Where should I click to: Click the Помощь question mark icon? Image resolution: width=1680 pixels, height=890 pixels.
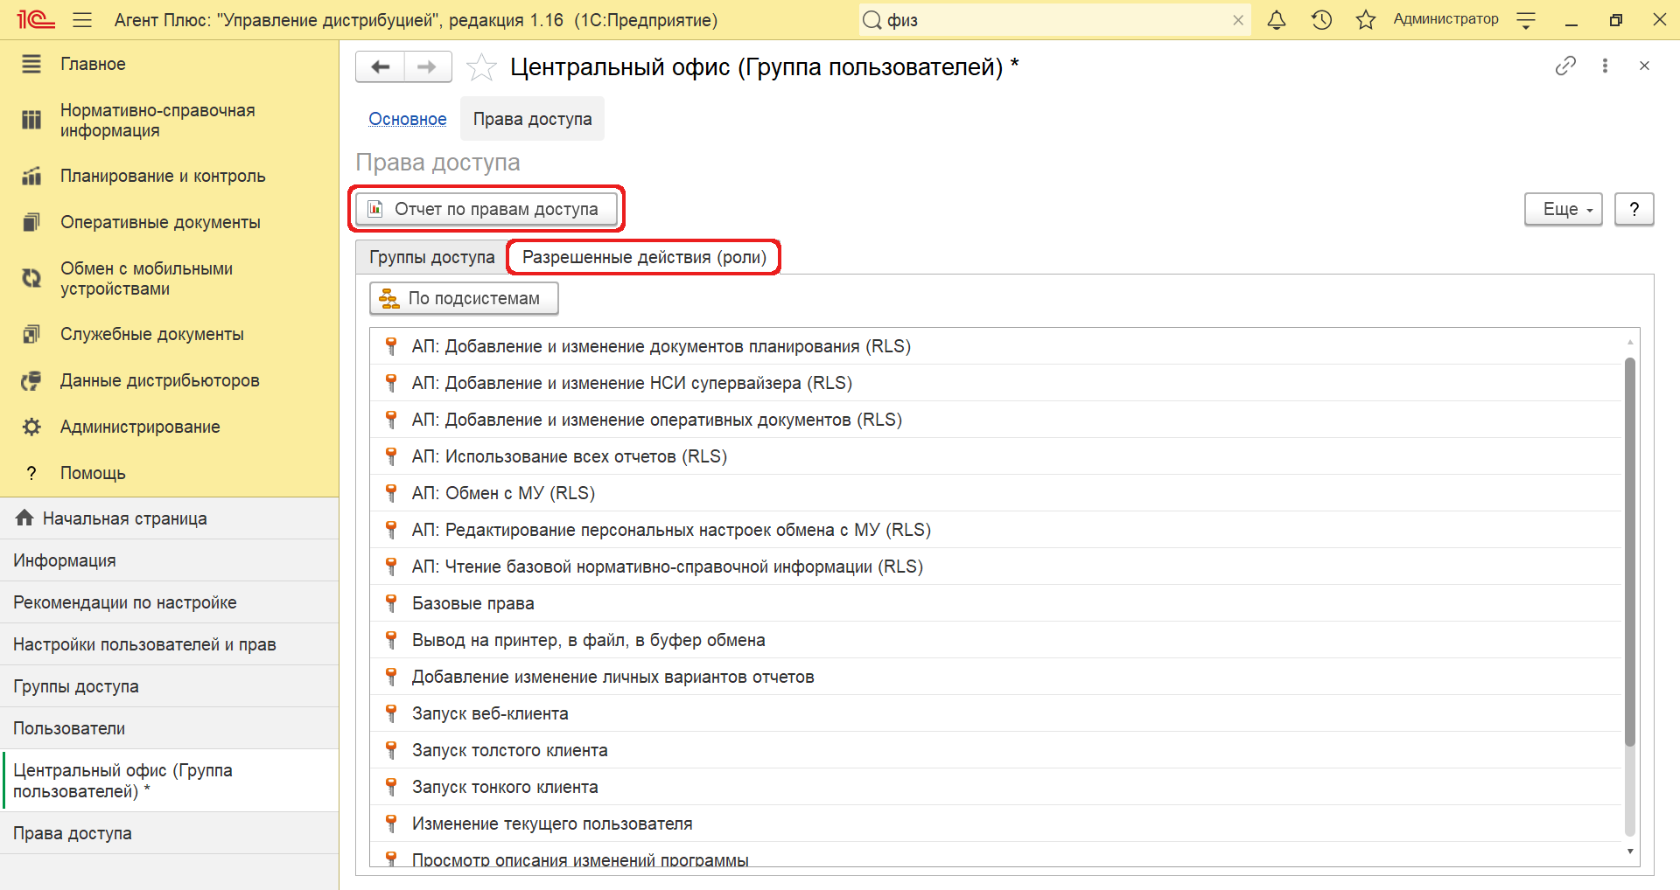[x=31, y=473]
